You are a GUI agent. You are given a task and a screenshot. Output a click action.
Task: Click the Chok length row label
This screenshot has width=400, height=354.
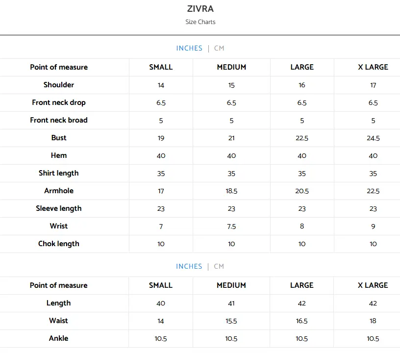click(59, 244)
